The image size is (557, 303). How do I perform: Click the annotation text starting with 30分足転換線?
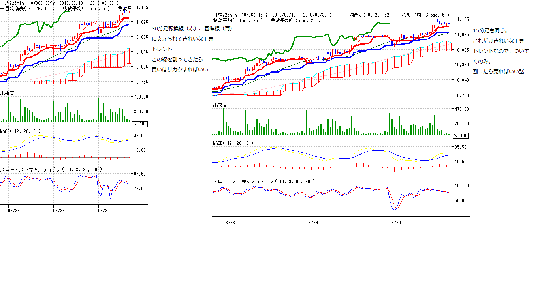(x=192, y=28)
